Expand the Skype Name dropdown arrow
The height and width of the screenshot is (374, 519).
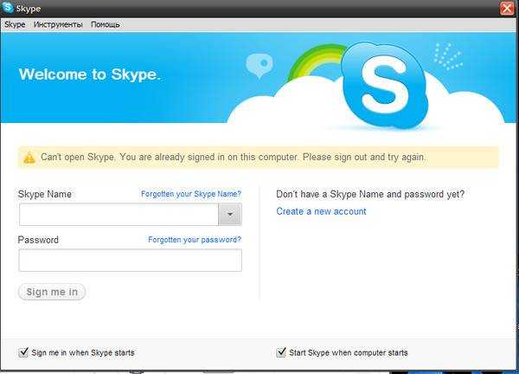click(x=230, y=215)
